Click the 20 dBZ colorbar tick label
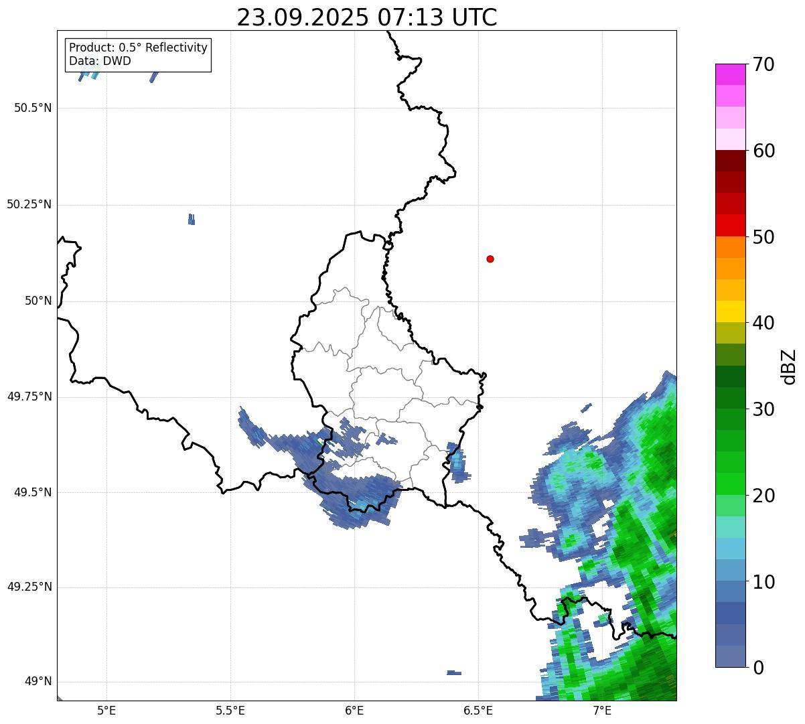805x724 pixels. coord(763,496)
